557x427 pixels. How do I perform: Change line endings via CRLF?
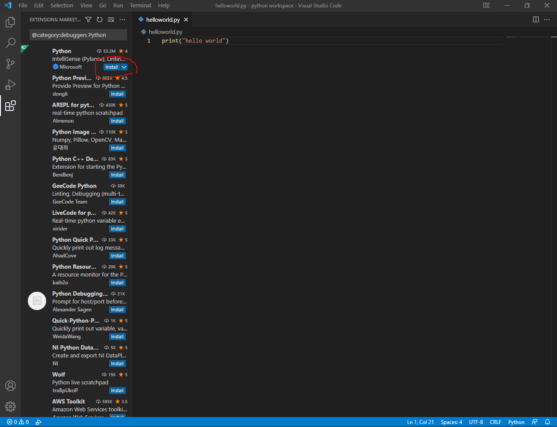pos(496,422)
